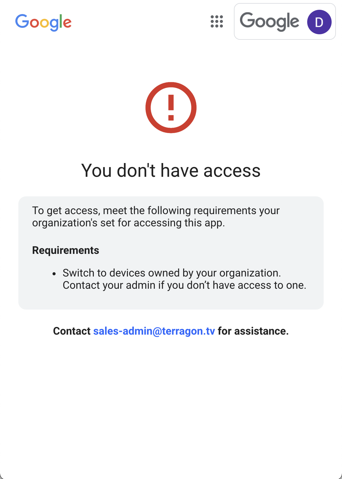Click "organization's set for accessing this app" text
The width and height of the screenshot is (342, 479).
(x=129, y=223)
